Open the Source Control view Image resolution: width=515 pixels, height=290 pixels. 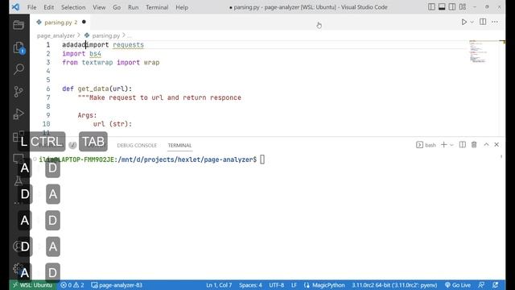click(19, 91)
